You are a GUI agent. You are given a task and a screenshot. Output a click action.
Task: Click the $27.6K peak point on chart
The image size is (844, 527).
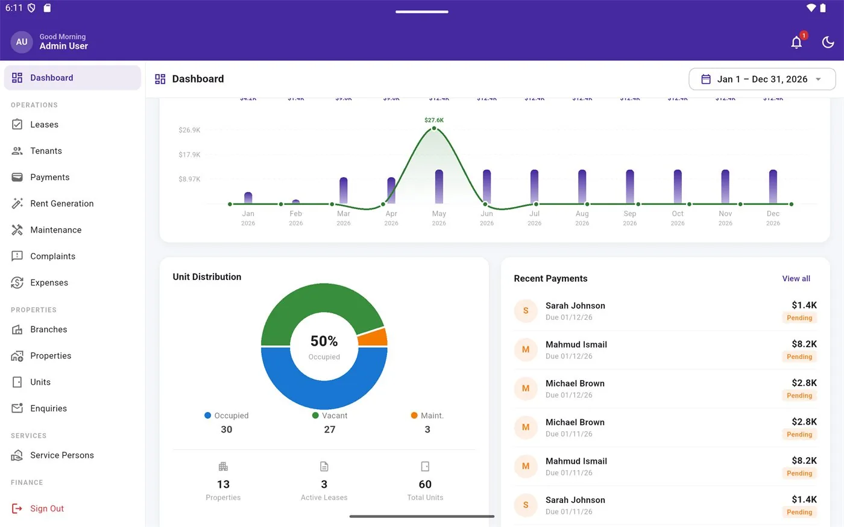[x=434, y=128]
